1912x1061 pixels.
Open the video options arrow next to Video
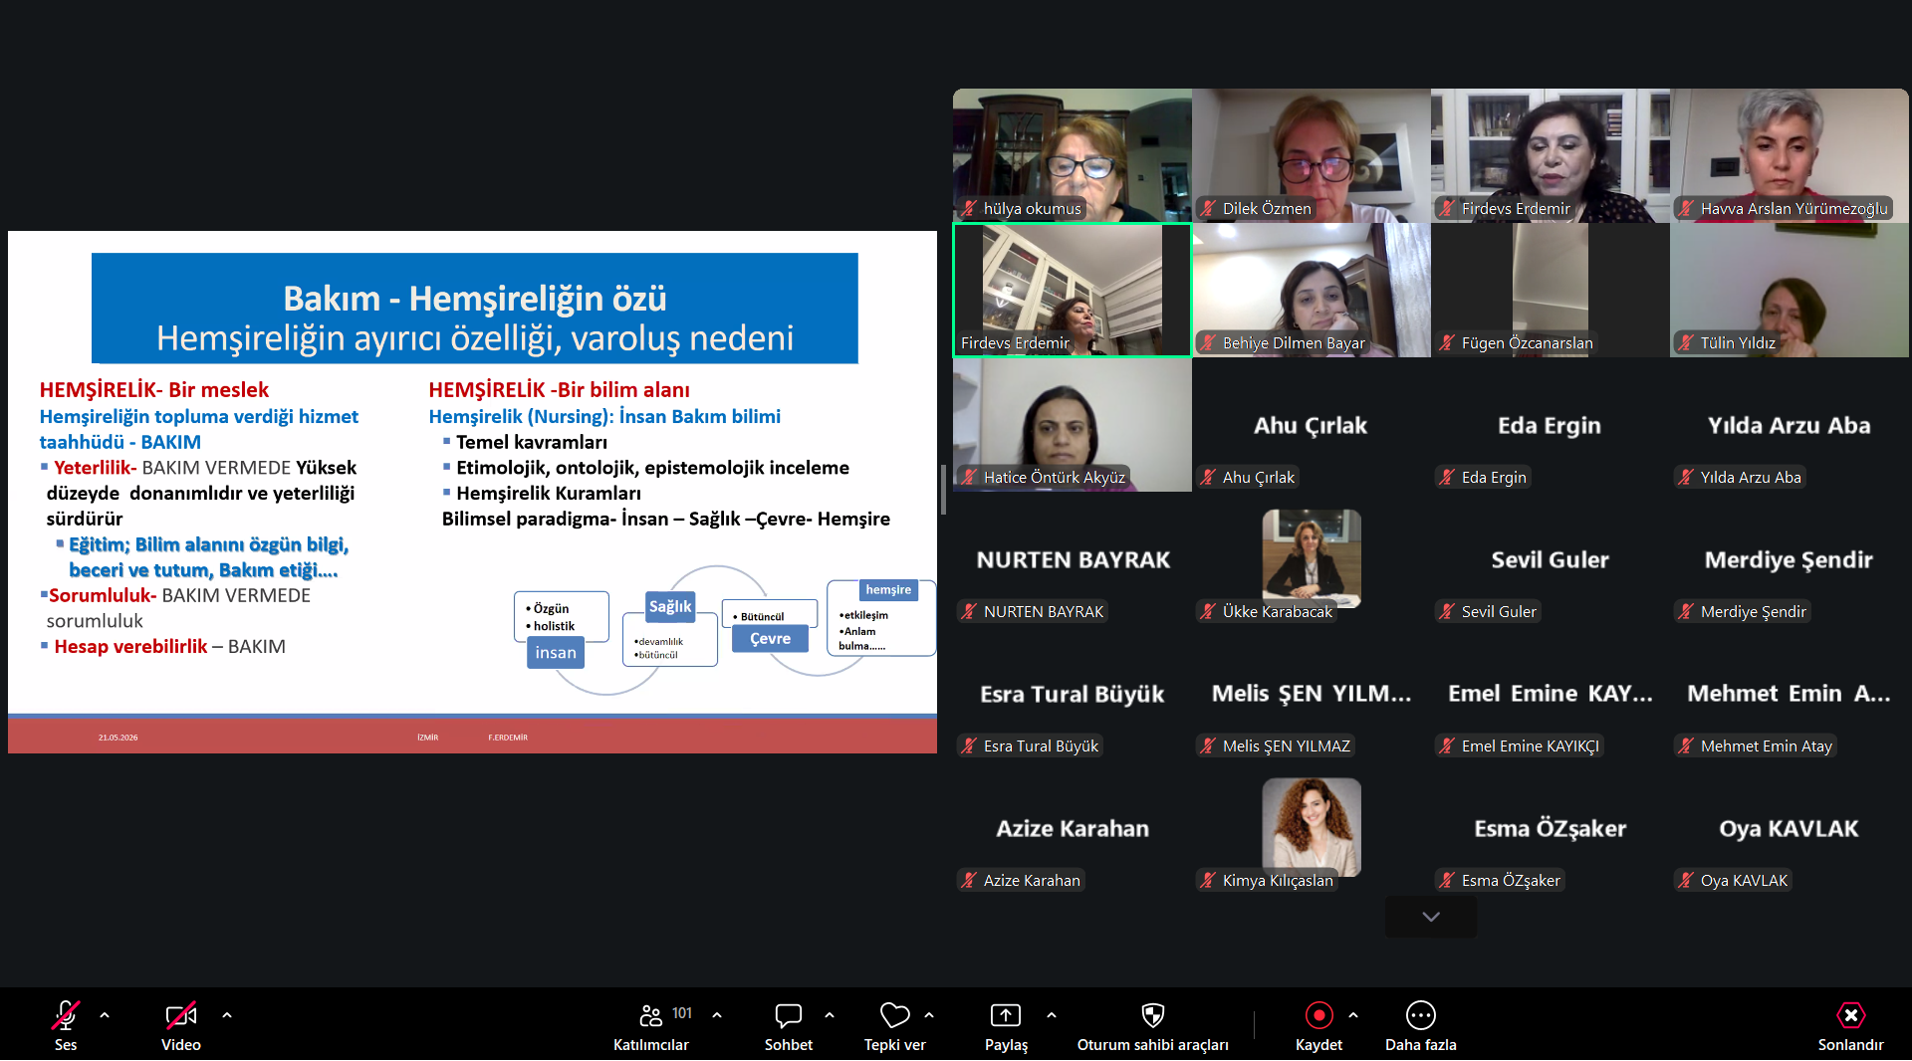(x=227, y=1015)
